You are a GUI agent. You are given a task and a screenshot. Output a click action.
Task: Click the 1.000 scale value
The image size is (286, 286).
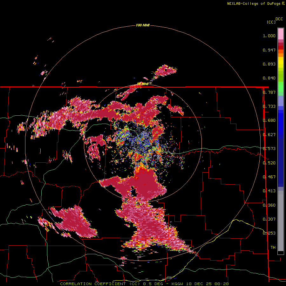click(269, 36)
